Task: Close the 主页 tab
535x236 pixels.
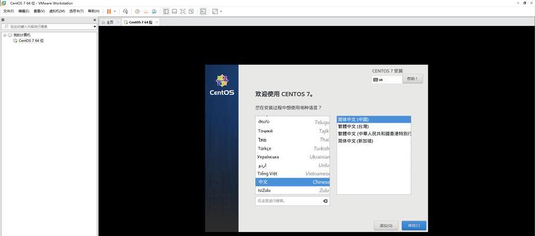Action: (118, 22)
